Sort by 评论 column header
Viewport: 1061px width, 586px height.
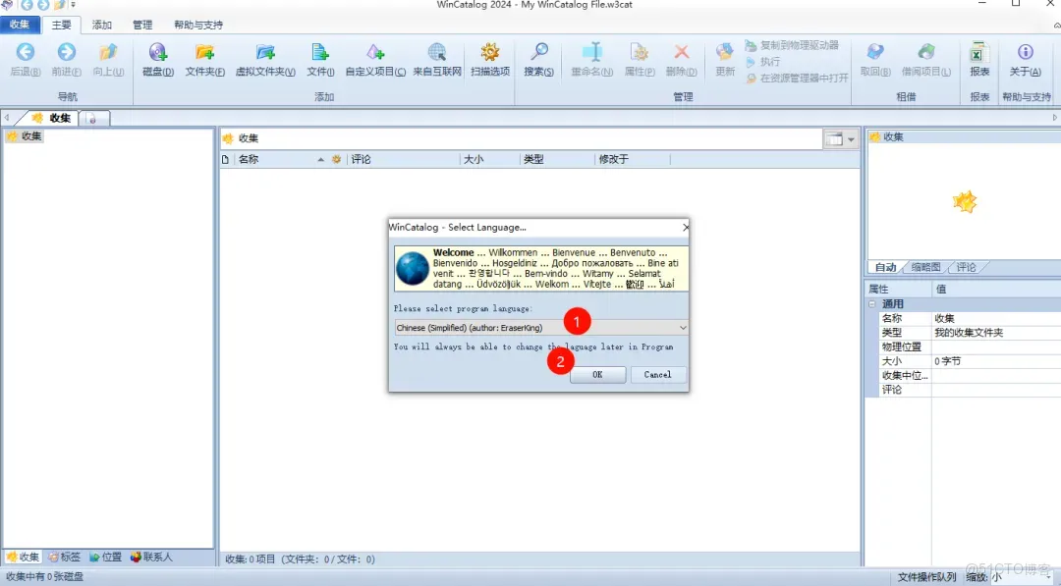404,160
